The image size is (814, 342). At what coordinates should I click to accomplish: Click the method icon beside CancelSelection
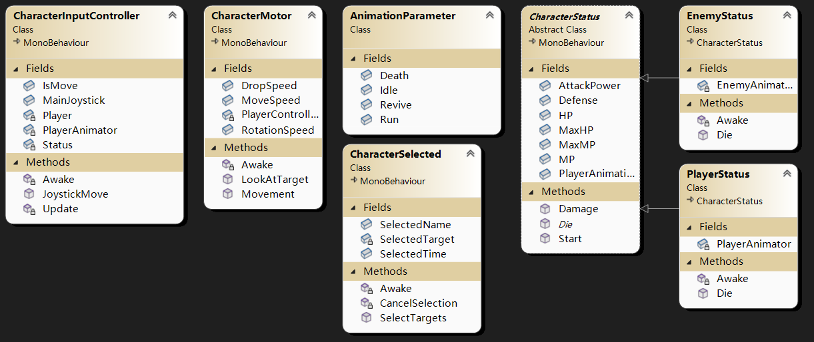pos(367,303)
